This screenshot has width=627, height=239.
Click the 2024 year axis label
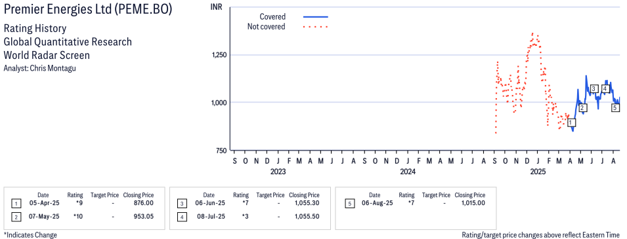pos(408,172)
